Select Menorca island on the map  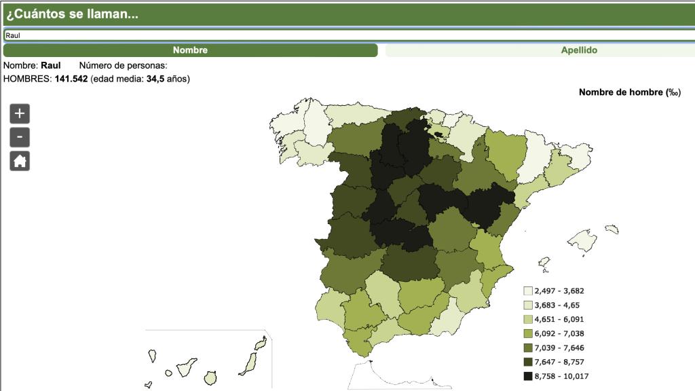click(612, 229)
